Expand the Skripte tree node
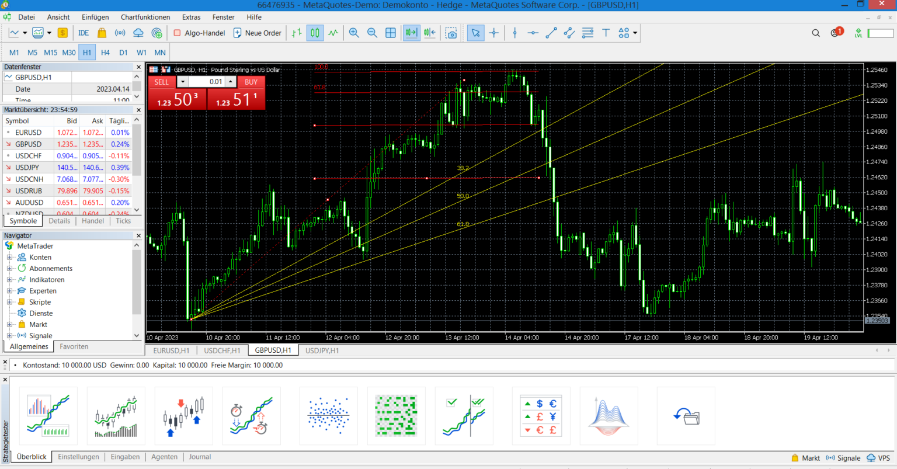897x469 pixels. pyautogui.click(x=9, y=302)
